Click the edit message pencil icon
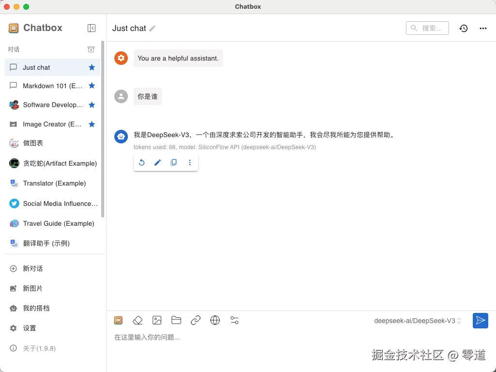 tap(157, 163)
